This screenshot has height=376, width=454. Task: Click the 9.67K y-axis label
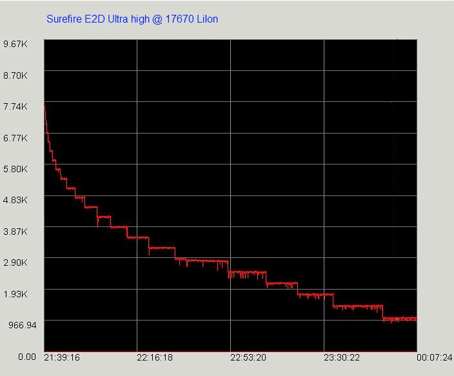[x=15, y=44]
